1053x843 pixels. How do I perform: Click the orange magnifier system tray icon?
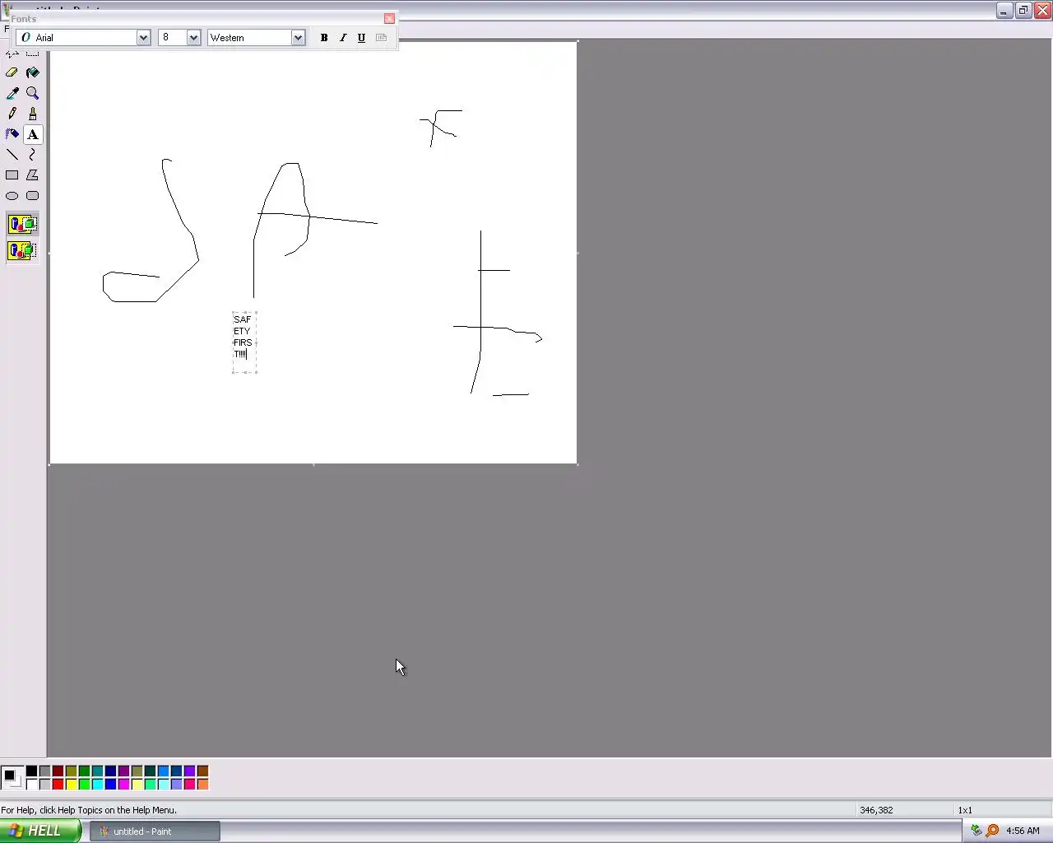click(992, 831)
